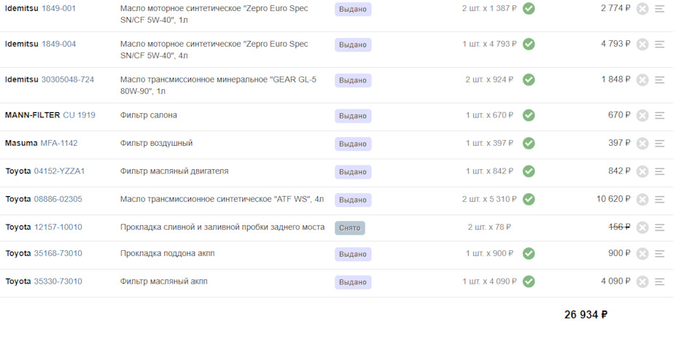Open part number link 04152-YZZA1
The width and height of the screenshot is (700, 350).
(x=59, y=171)
